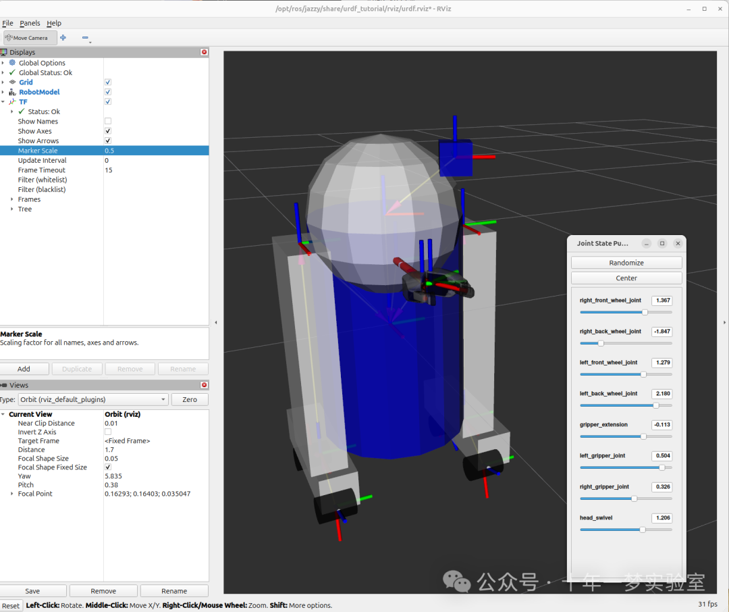
Task: Click the Marker Scale value 0.5
Action: coord(109,151)
